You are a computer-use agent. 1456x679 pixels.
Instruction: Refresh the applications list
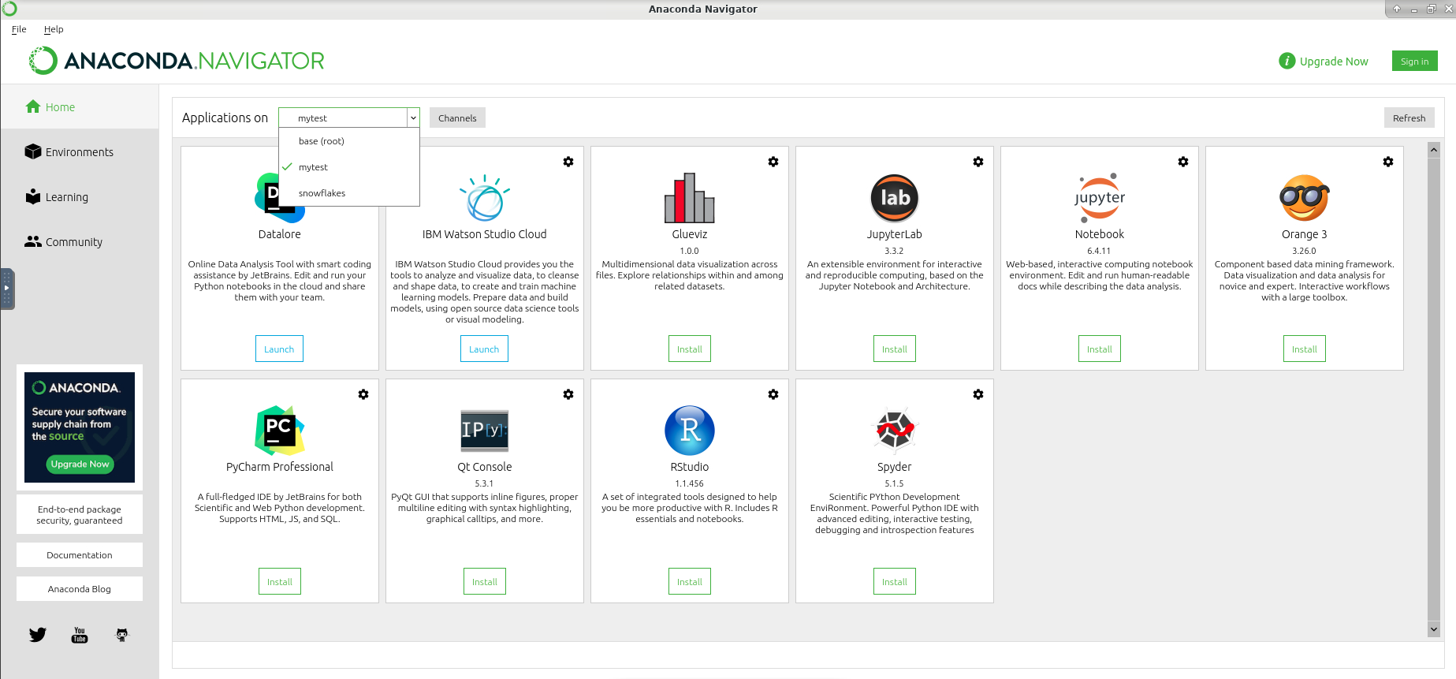[x=1409, y=118]
